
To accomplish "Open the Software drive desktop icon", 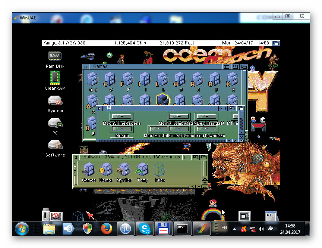I will point(55,145).
